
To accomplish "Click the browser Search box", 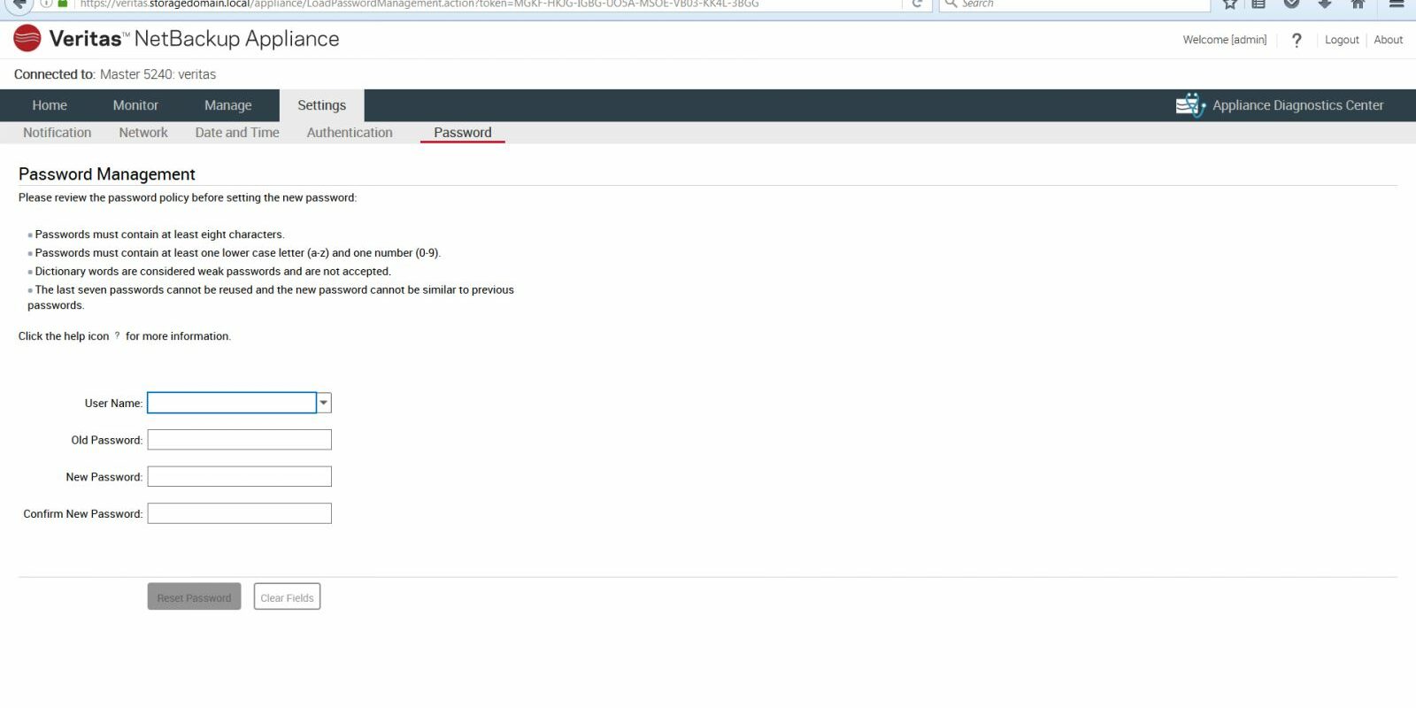I will pos(1075,4).
